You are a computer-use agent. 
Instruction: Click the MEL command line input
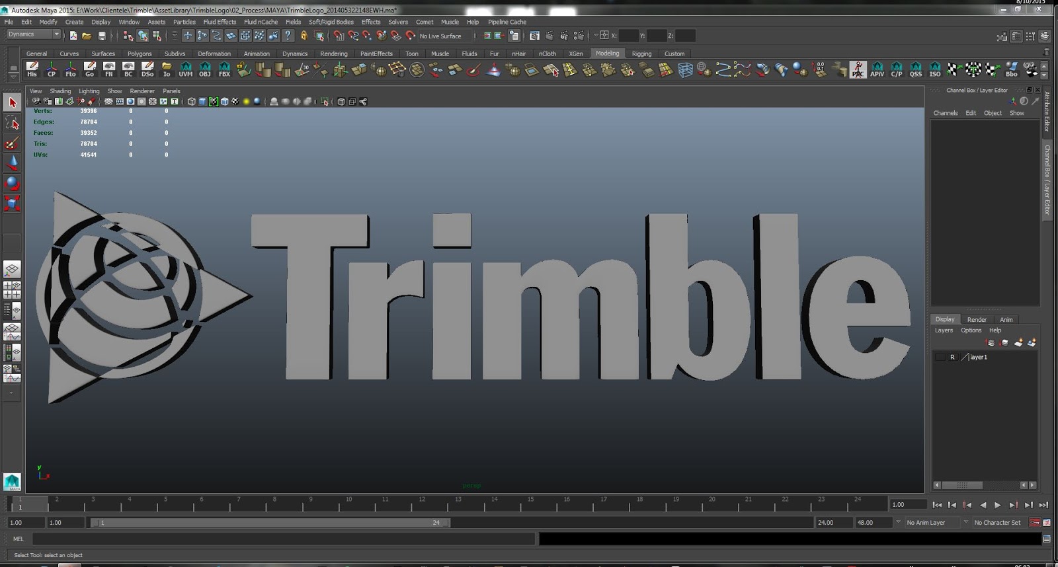(283, 539)
